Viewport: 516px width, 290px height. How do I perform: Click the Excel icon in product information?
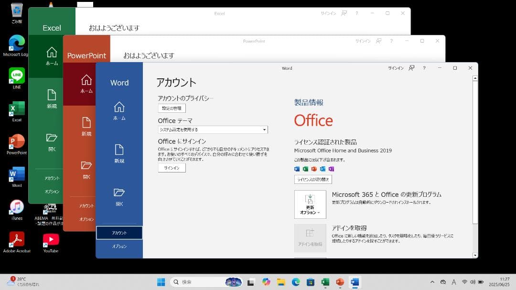[x=305, y=169]
